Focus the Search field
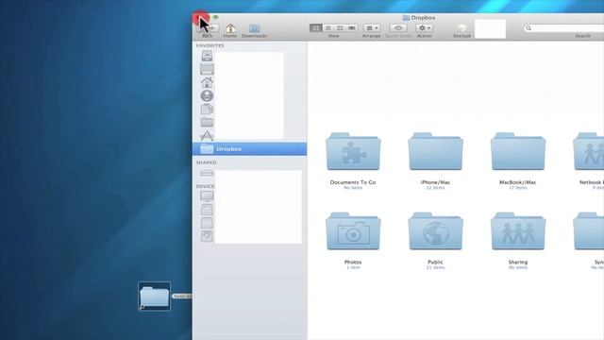The width and height of the screenshot is (604, 340). 563,28
